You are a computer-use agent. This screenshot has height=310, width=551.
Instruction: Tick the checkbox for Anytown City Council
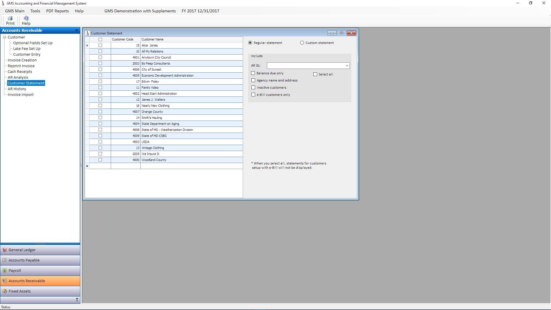point(100,57)
